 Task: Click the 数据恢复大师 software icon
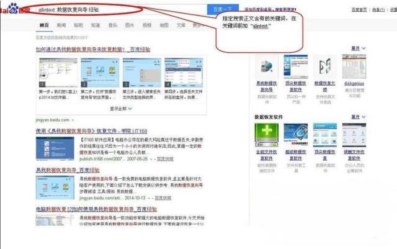coord(325,66)
